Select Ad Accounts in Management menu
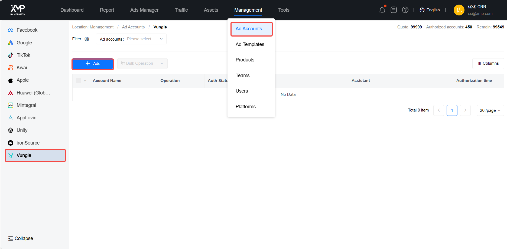507x249 pixels. point(251,29)
